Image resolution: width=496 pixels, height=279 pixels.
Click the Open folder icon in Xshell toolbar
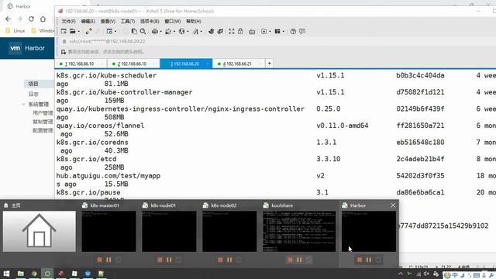coord(72,31)
